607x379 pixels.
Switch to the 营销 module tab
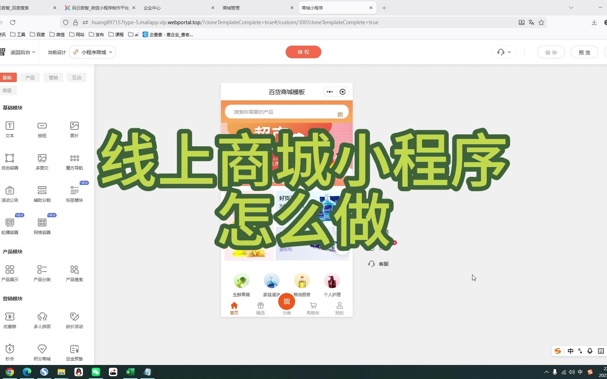(53, 78)
